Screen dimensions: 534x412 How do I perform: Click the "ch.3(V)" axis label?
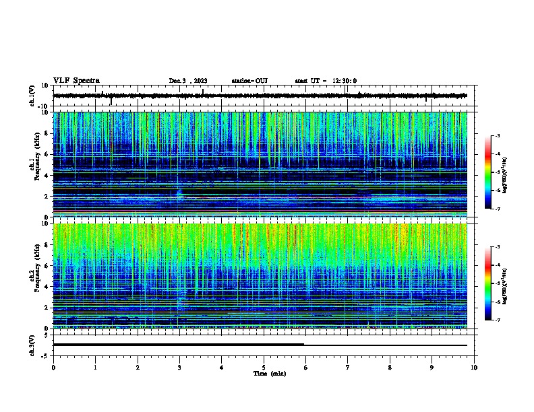click(32, 345)
